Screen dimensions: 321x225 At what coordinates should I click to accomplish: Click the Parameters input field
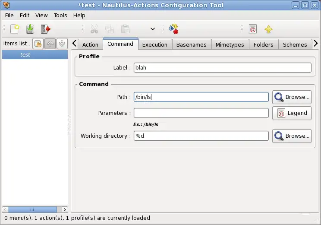pyautogui.click(x=201, y=113)
